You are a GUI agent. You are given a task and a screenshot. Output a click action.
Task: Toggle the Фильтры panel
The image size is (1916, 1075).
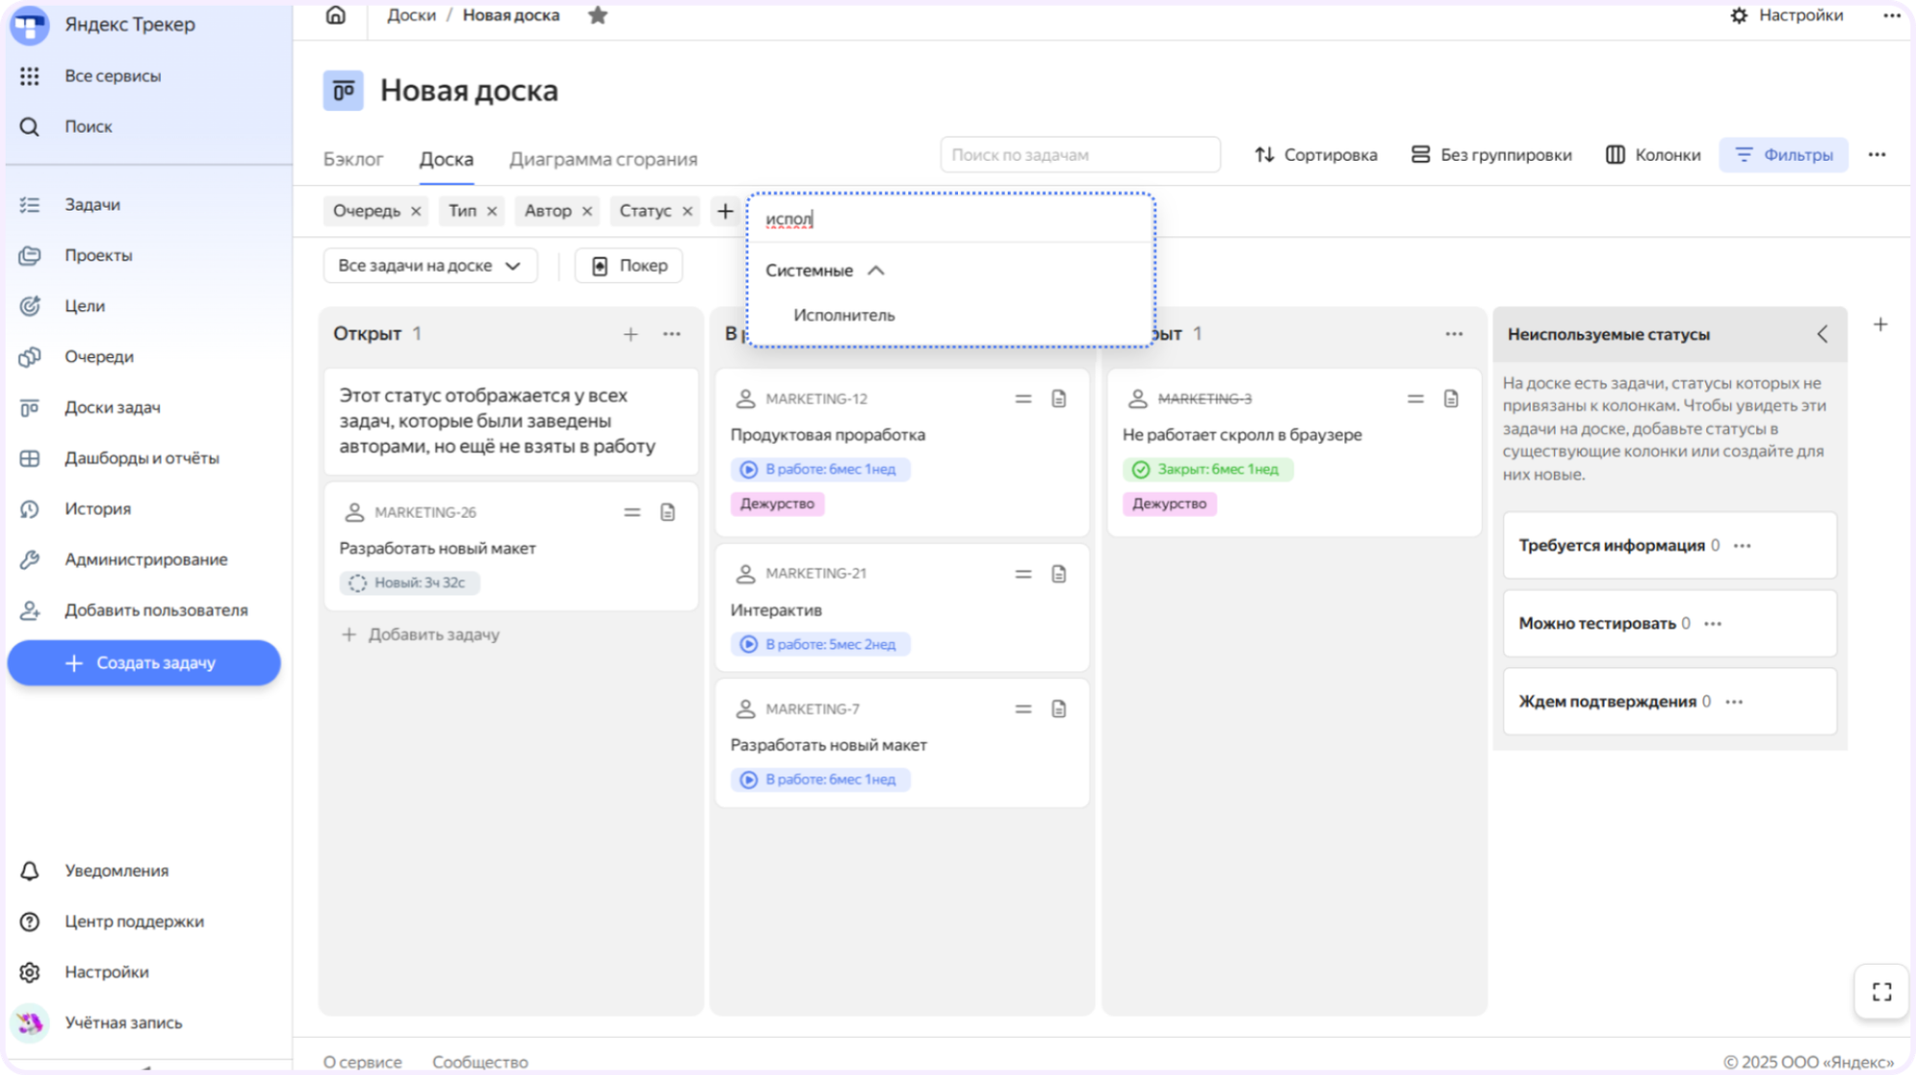pos(1784,155)
